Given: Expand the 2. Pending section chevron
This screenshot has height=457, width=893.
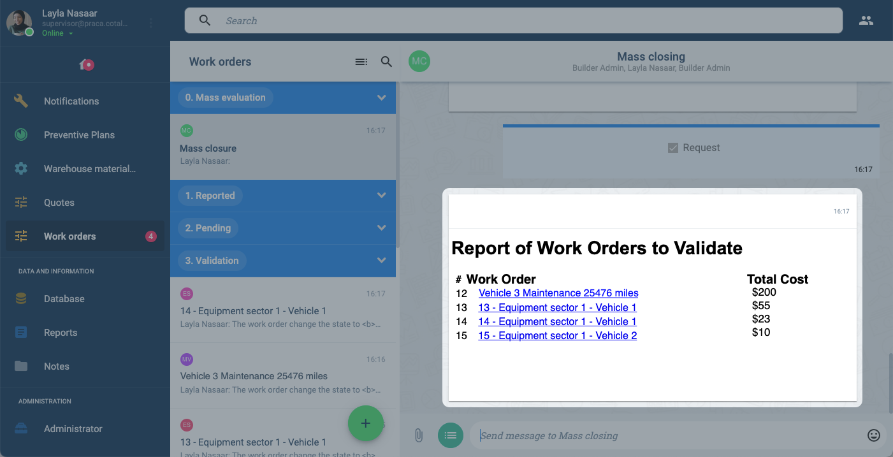Looking at the screenshot, I should 381,228.
